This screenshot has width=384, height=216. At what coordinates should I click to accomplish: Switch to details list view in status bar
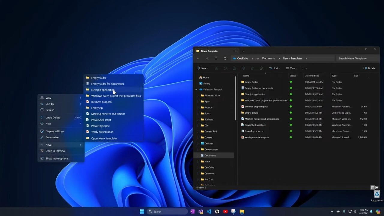(x=373, y=187)
